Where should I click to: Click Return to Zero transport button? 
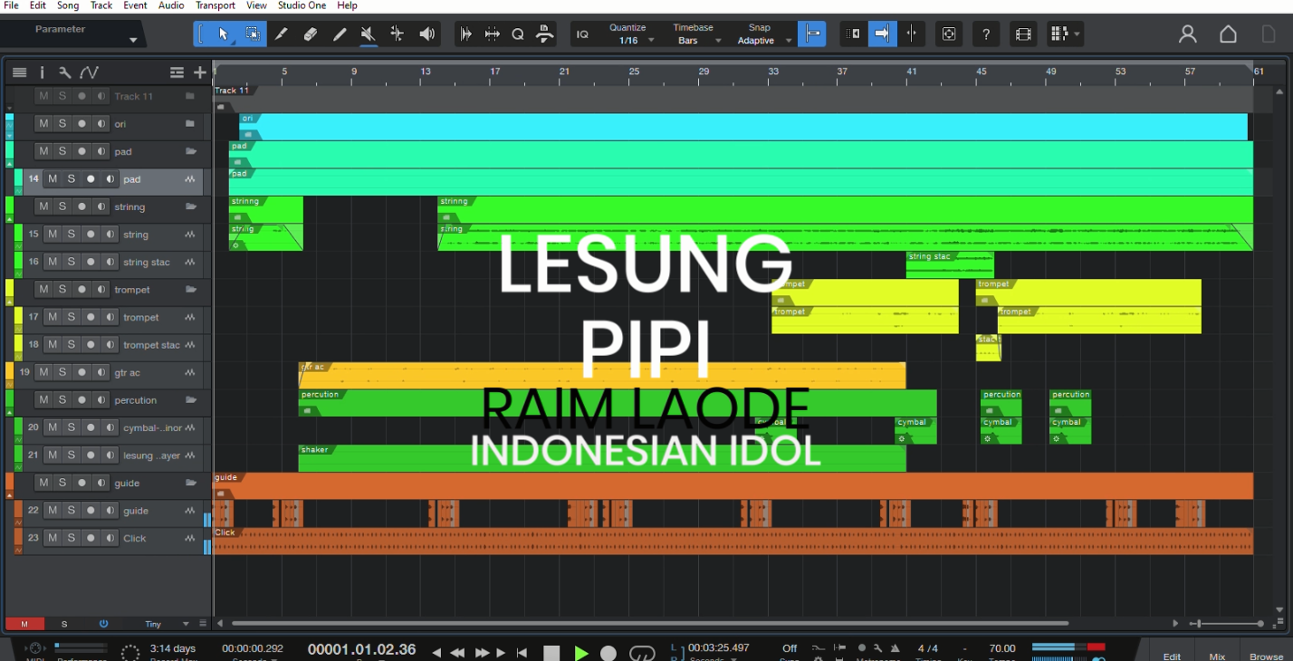522,653
